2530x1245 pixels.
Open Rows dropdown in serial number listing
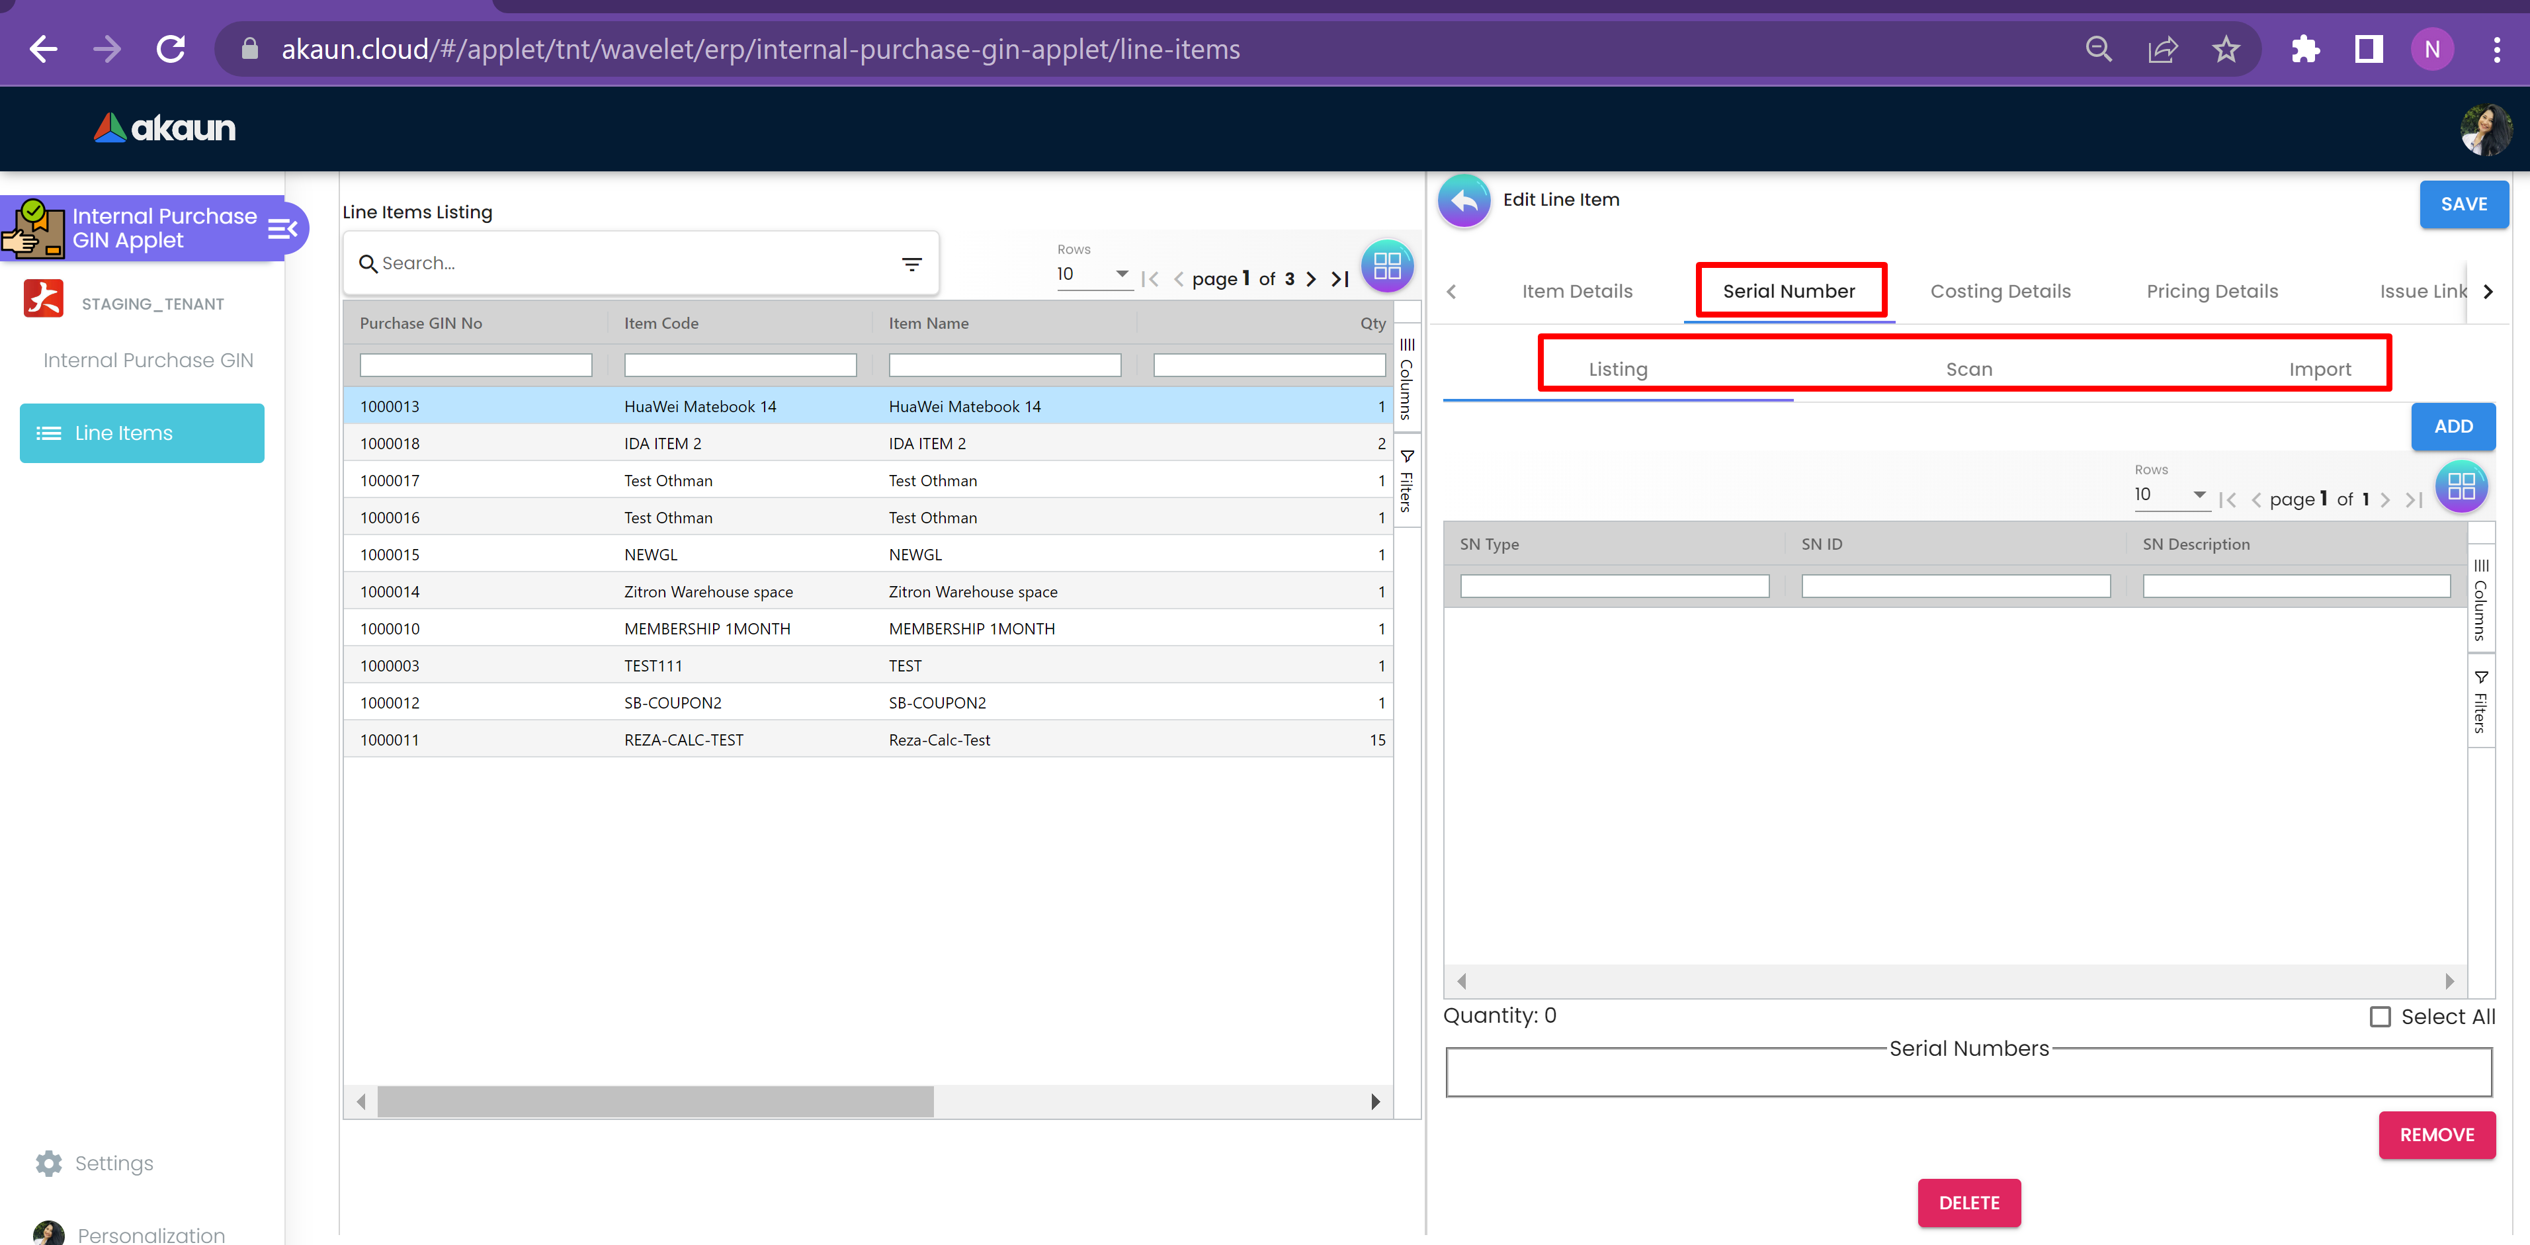point(2171,494)
